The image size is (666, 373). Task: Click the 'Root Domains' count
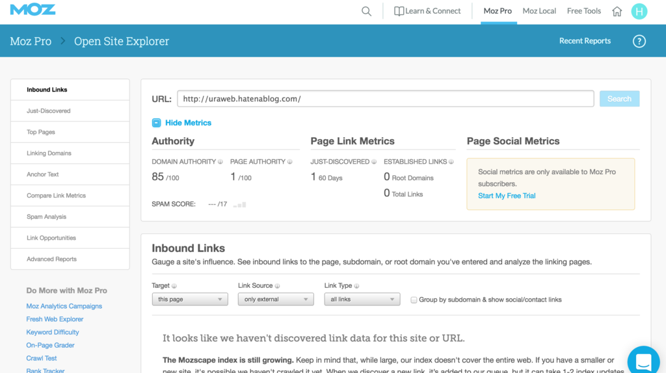[x=408, y=177]
